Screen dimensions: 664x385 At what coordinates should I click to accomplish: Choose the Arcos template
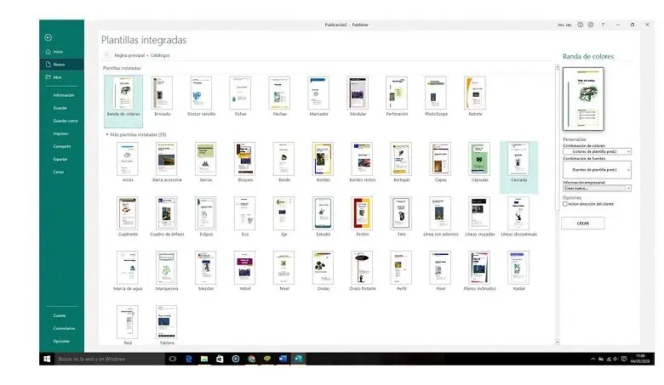pos(128,162)
